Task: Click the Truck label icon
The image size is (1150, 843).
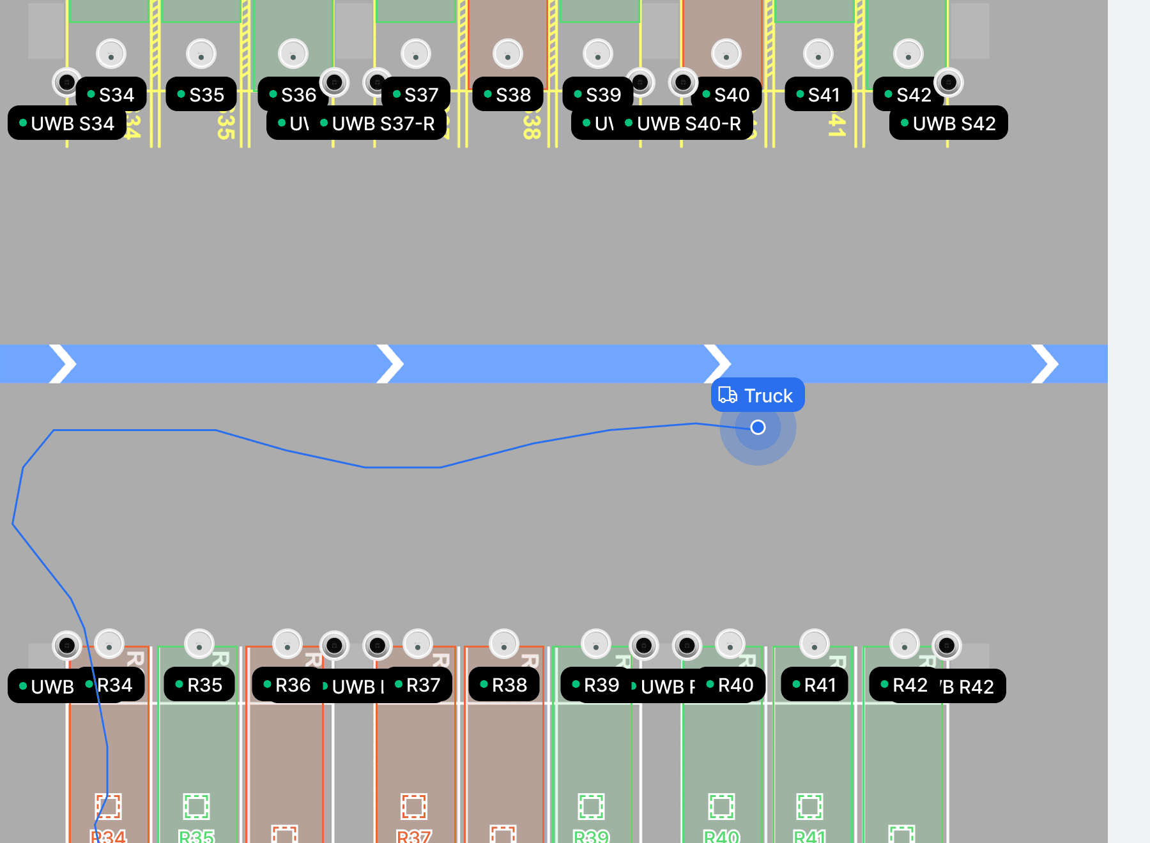Action: [x=728, y=395]
